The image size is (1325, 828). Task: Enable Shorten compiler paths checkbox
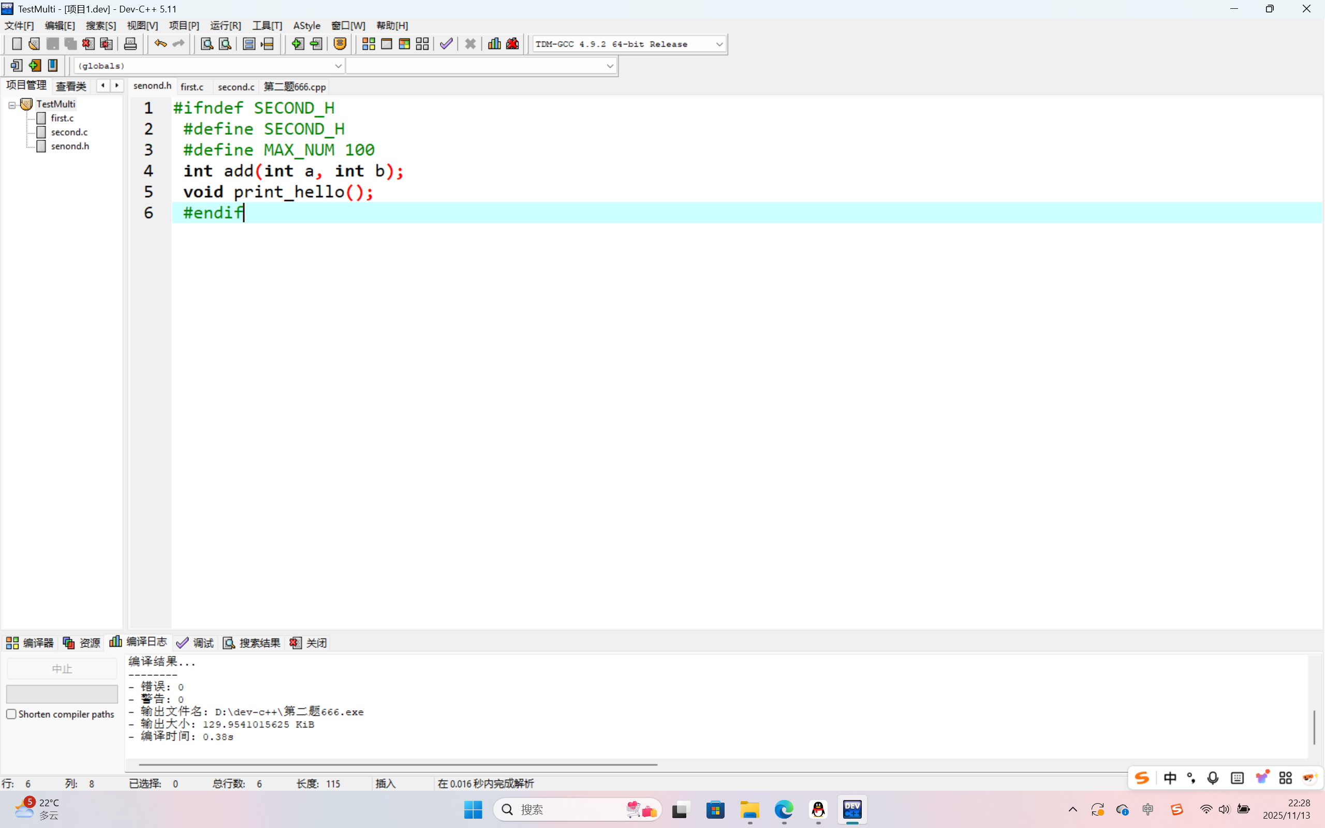[x=11, y=714]
